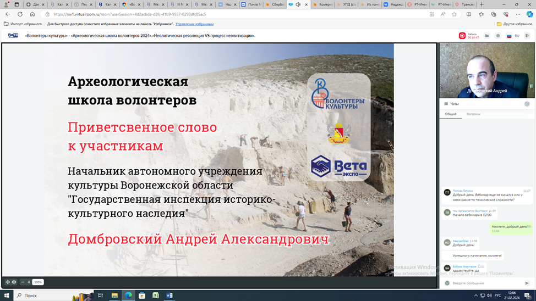The height and width of the screenshot is (301, 536).
Task: Switch to the Вопросы tab
Action: point(473,114)
